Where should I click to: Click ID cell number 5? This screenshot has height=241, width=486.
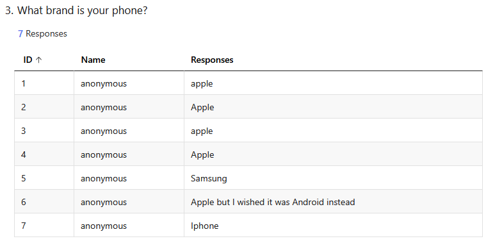(24, 178)
